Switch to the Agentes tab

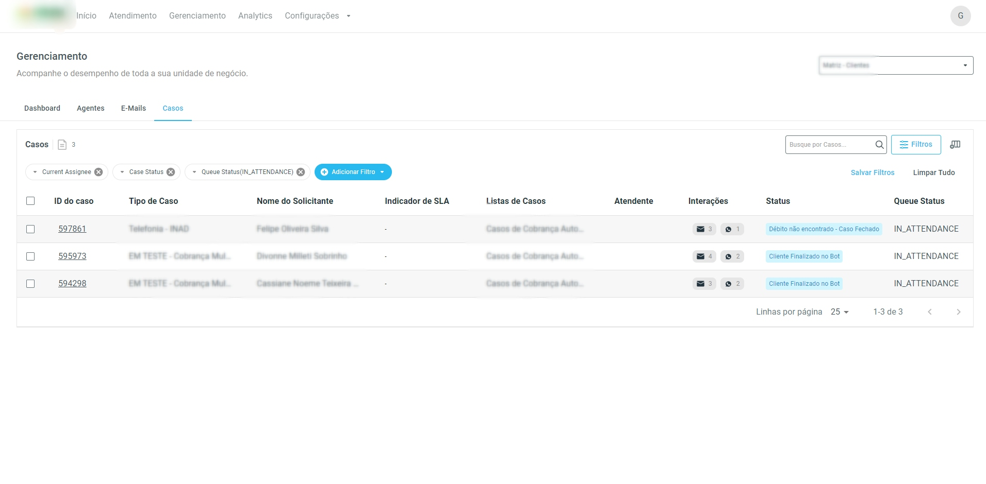coord(91,108)
